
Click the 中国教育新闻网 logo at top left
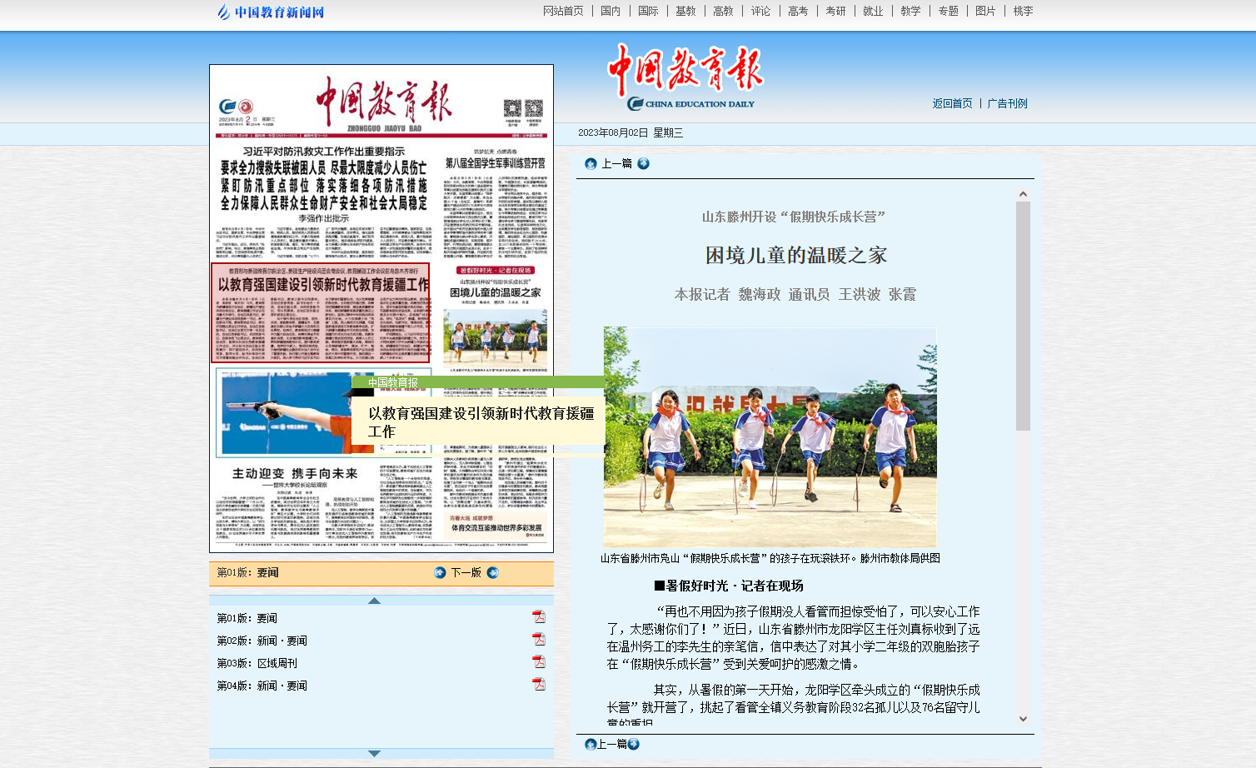click(x=270, y=12)
